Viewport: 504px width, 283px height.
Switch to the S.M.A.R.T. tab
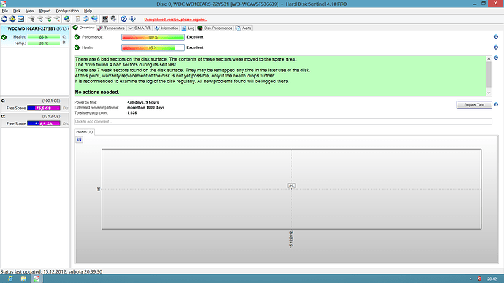(140, 28)
